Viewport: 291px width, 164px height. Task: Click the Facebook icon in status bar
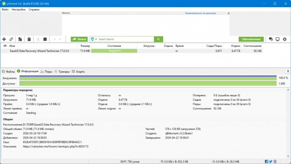266,161
